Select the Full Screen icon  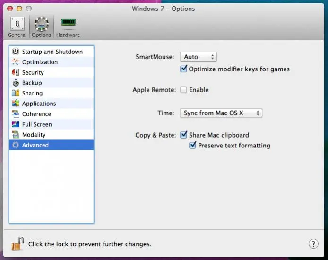15,124
